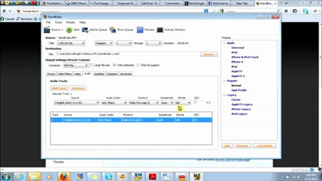Screen dimensions: 322x181
Task: Select the iPhone & iPod Touch preset
Action: click(245, 57)
